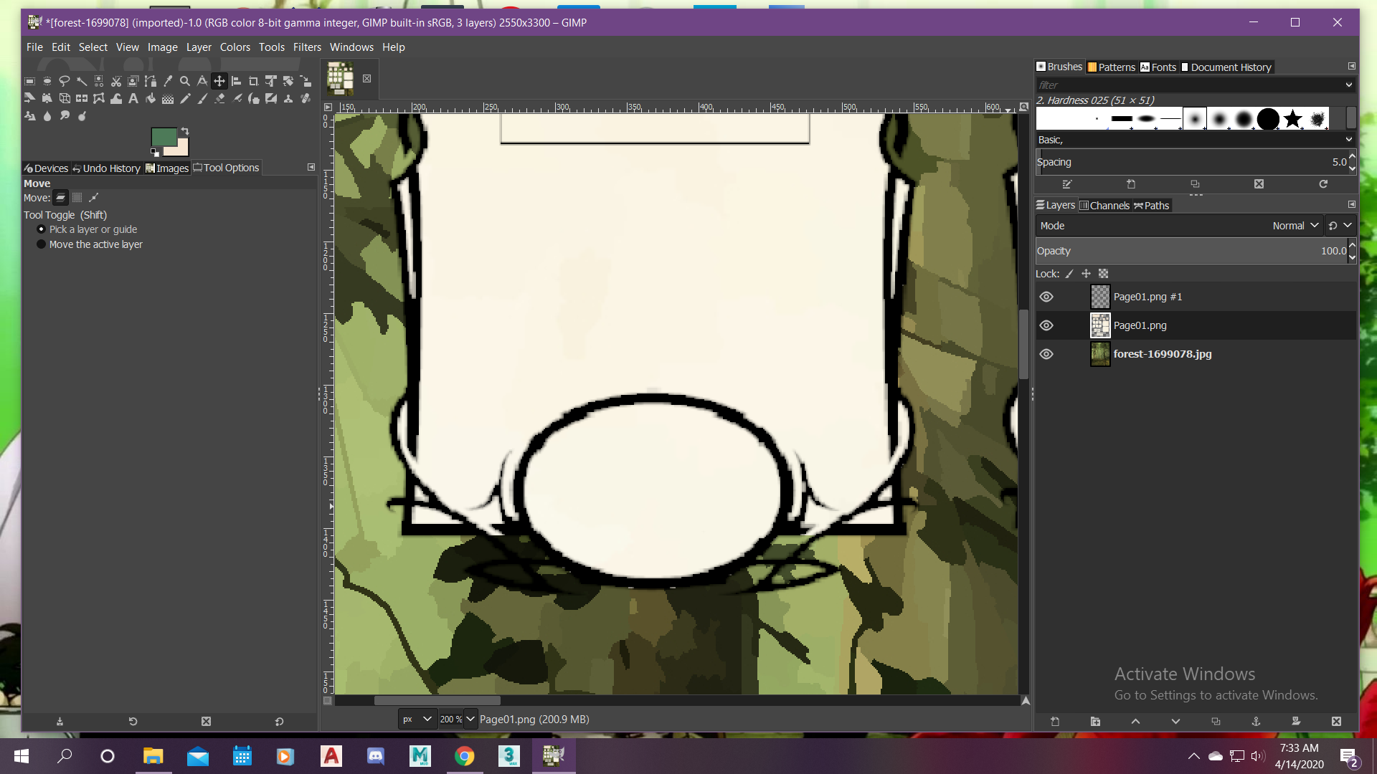Screen dimensions: 1377x774
Task: Select the Zoom magnifier tool
Action: click(185, 81)
